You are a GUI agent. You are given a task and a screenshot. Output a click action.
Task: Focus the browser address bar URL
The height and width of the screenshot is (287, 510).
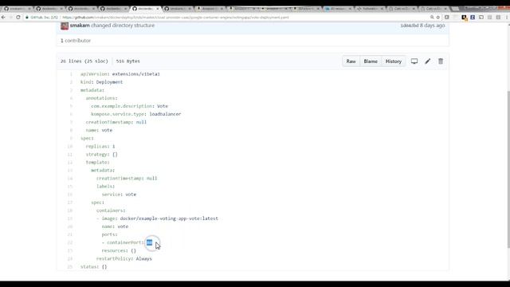[175, 18]
